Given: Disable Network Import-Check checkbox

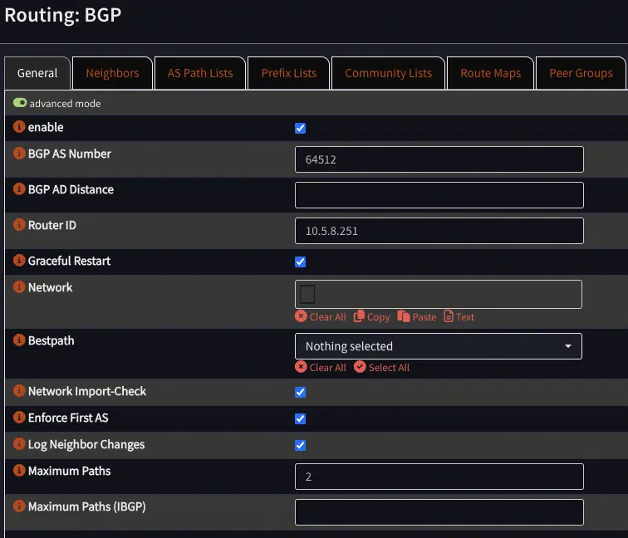Looking at the screenshot, I should (300, 392).
